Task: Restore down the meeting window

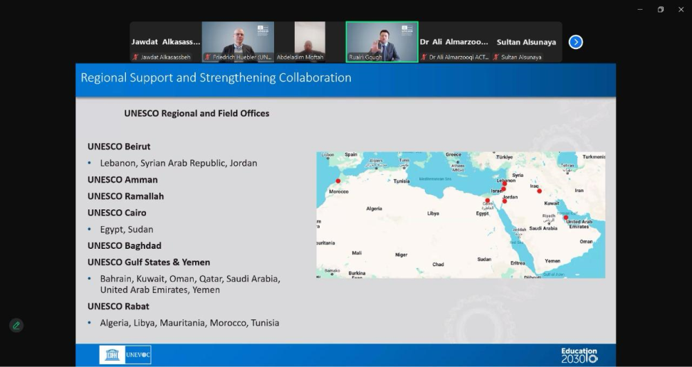Action: coord(660,9)
